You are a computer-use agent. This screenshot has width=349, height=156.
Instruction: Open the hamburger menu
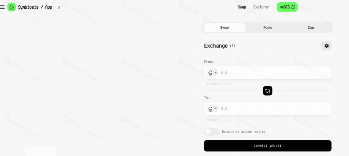(3, 7)
